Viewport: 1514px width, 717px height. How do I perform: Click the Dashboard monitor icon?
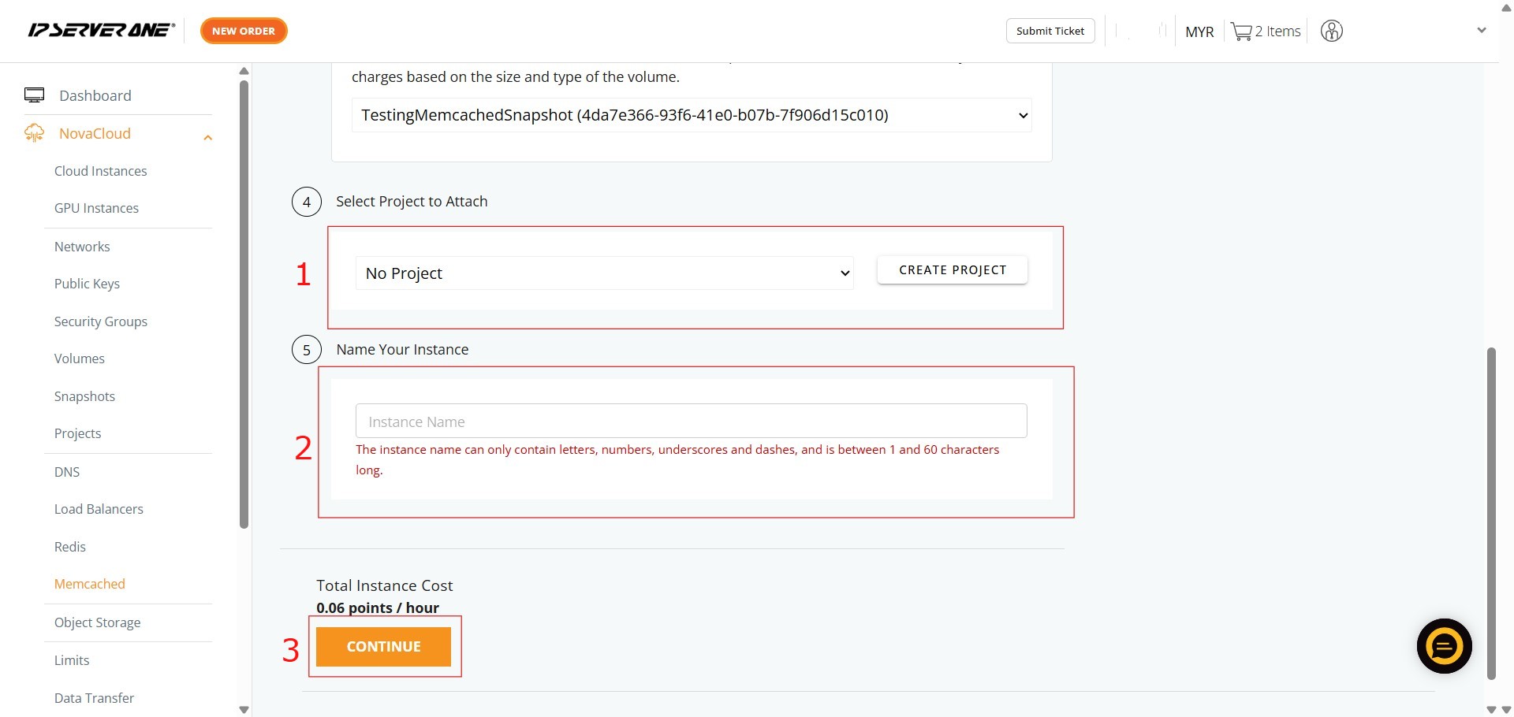click(34, 95)
